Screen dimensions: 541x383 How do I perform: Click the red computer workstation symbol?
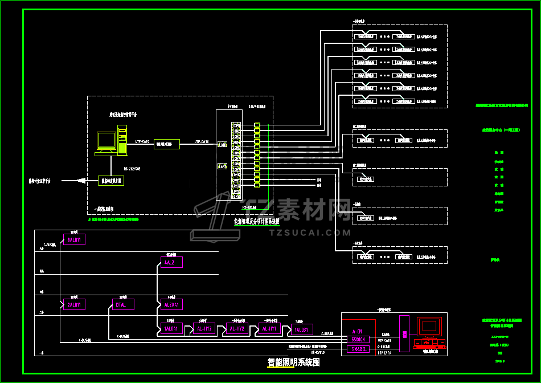pos(429,333)
